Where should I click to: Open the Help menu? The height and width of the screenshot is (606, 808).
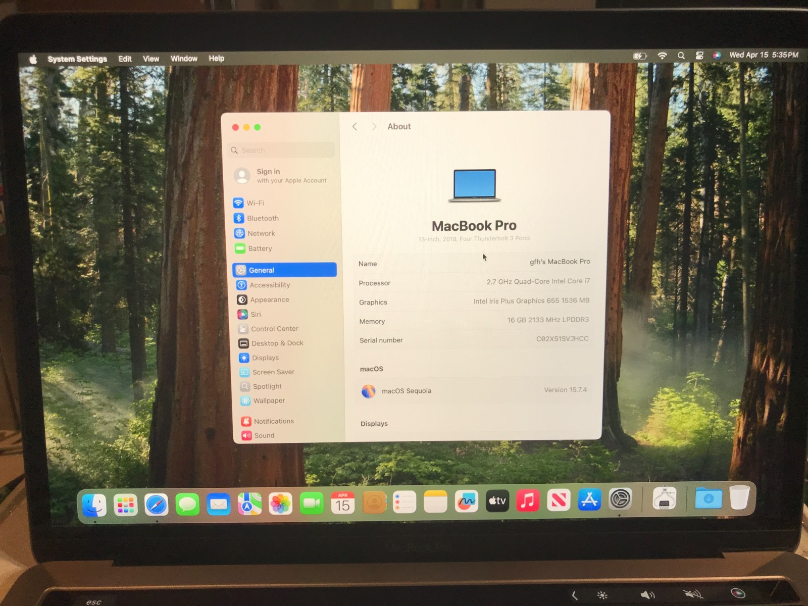click(217, 58)
